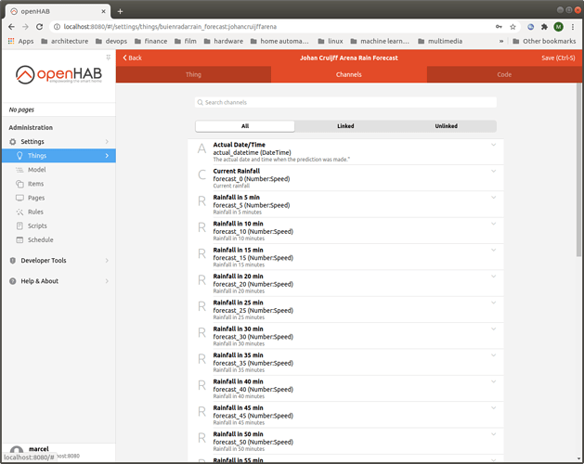
Task: Click the browser address bar
Action: tap(274, 27)
